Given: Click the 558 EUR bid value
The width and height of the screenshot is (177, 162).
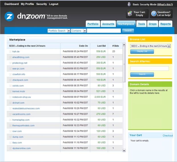Looking at the screenshot, I should tap(101, 51).
